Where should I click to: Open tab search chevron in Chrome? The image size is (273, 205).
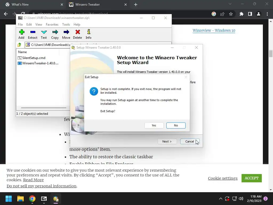230,4
